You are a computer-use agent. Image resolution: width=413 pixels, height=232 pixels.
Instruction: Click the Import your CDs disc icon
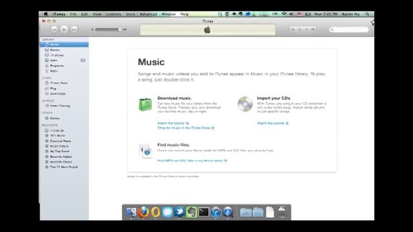pos(245,104)
